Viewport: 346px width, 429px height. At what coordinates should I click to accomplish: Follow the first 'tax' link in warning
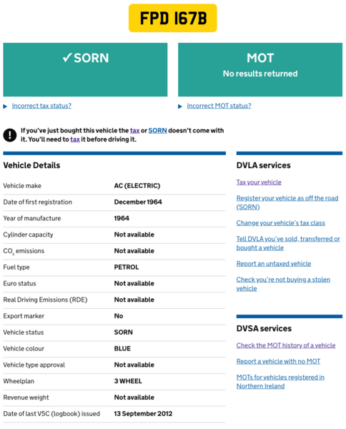(134, 131)
